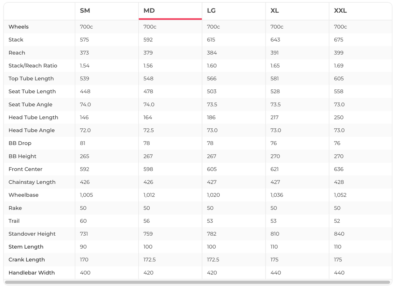Click the Standover Height row label
The image size is (395, 288).
point(32,234)
